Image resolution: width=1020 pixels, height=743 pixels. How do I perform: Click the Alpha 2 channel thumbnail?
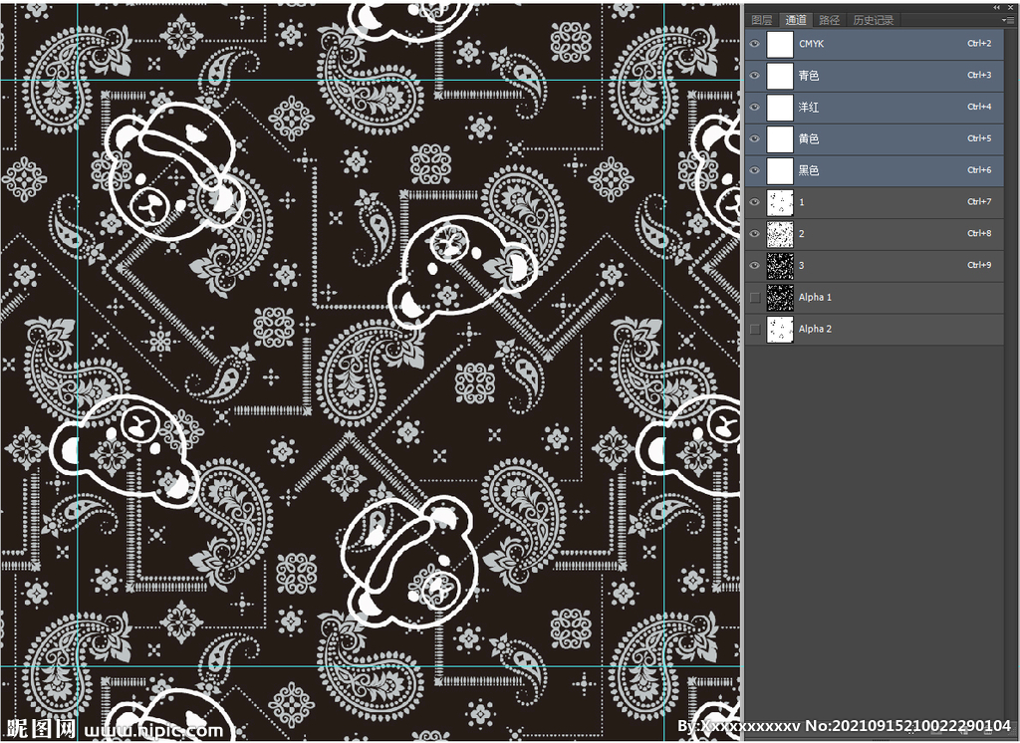(x=780, y=330)
